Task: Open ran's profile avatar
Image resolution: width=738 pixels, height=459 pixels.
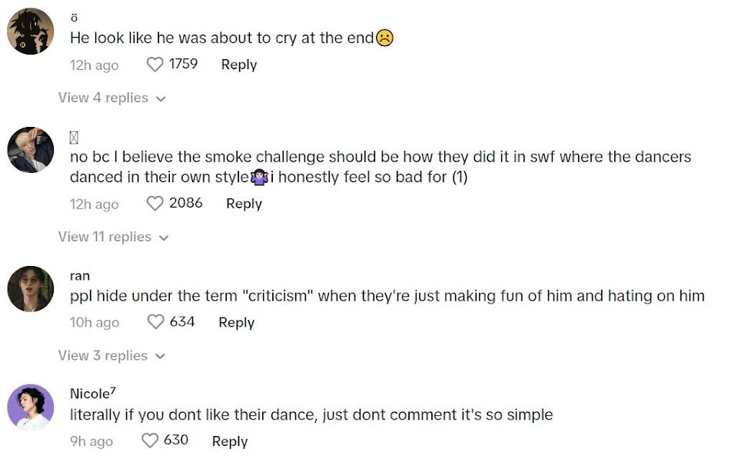Action: [31, 289]
